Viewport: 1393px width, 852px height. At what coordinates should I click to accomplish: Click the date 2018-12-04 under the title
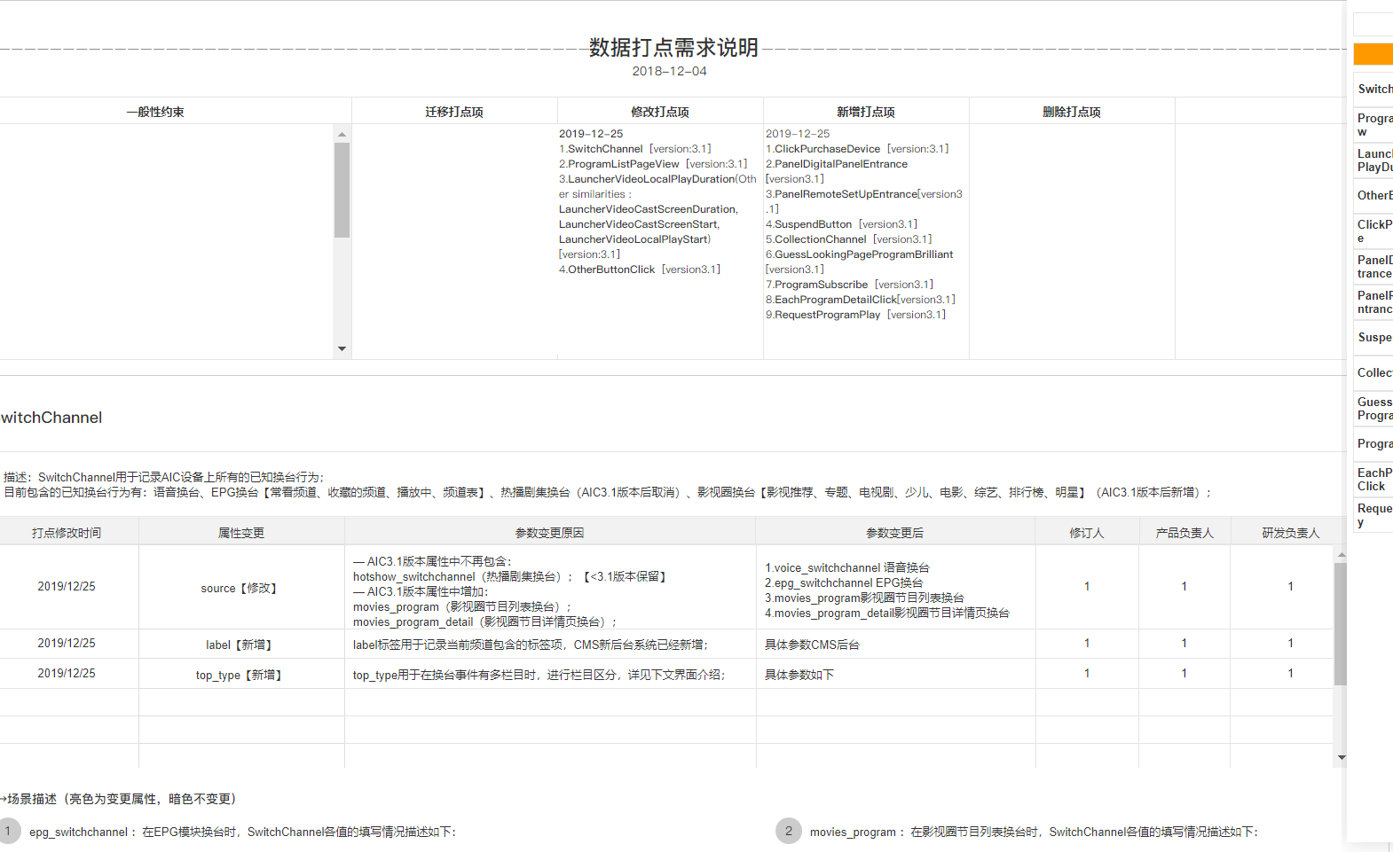tap(670, 71)
